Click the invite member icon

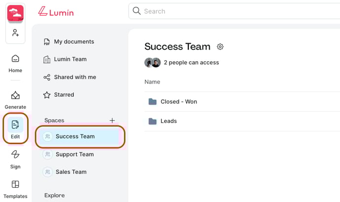coord(15,33)
